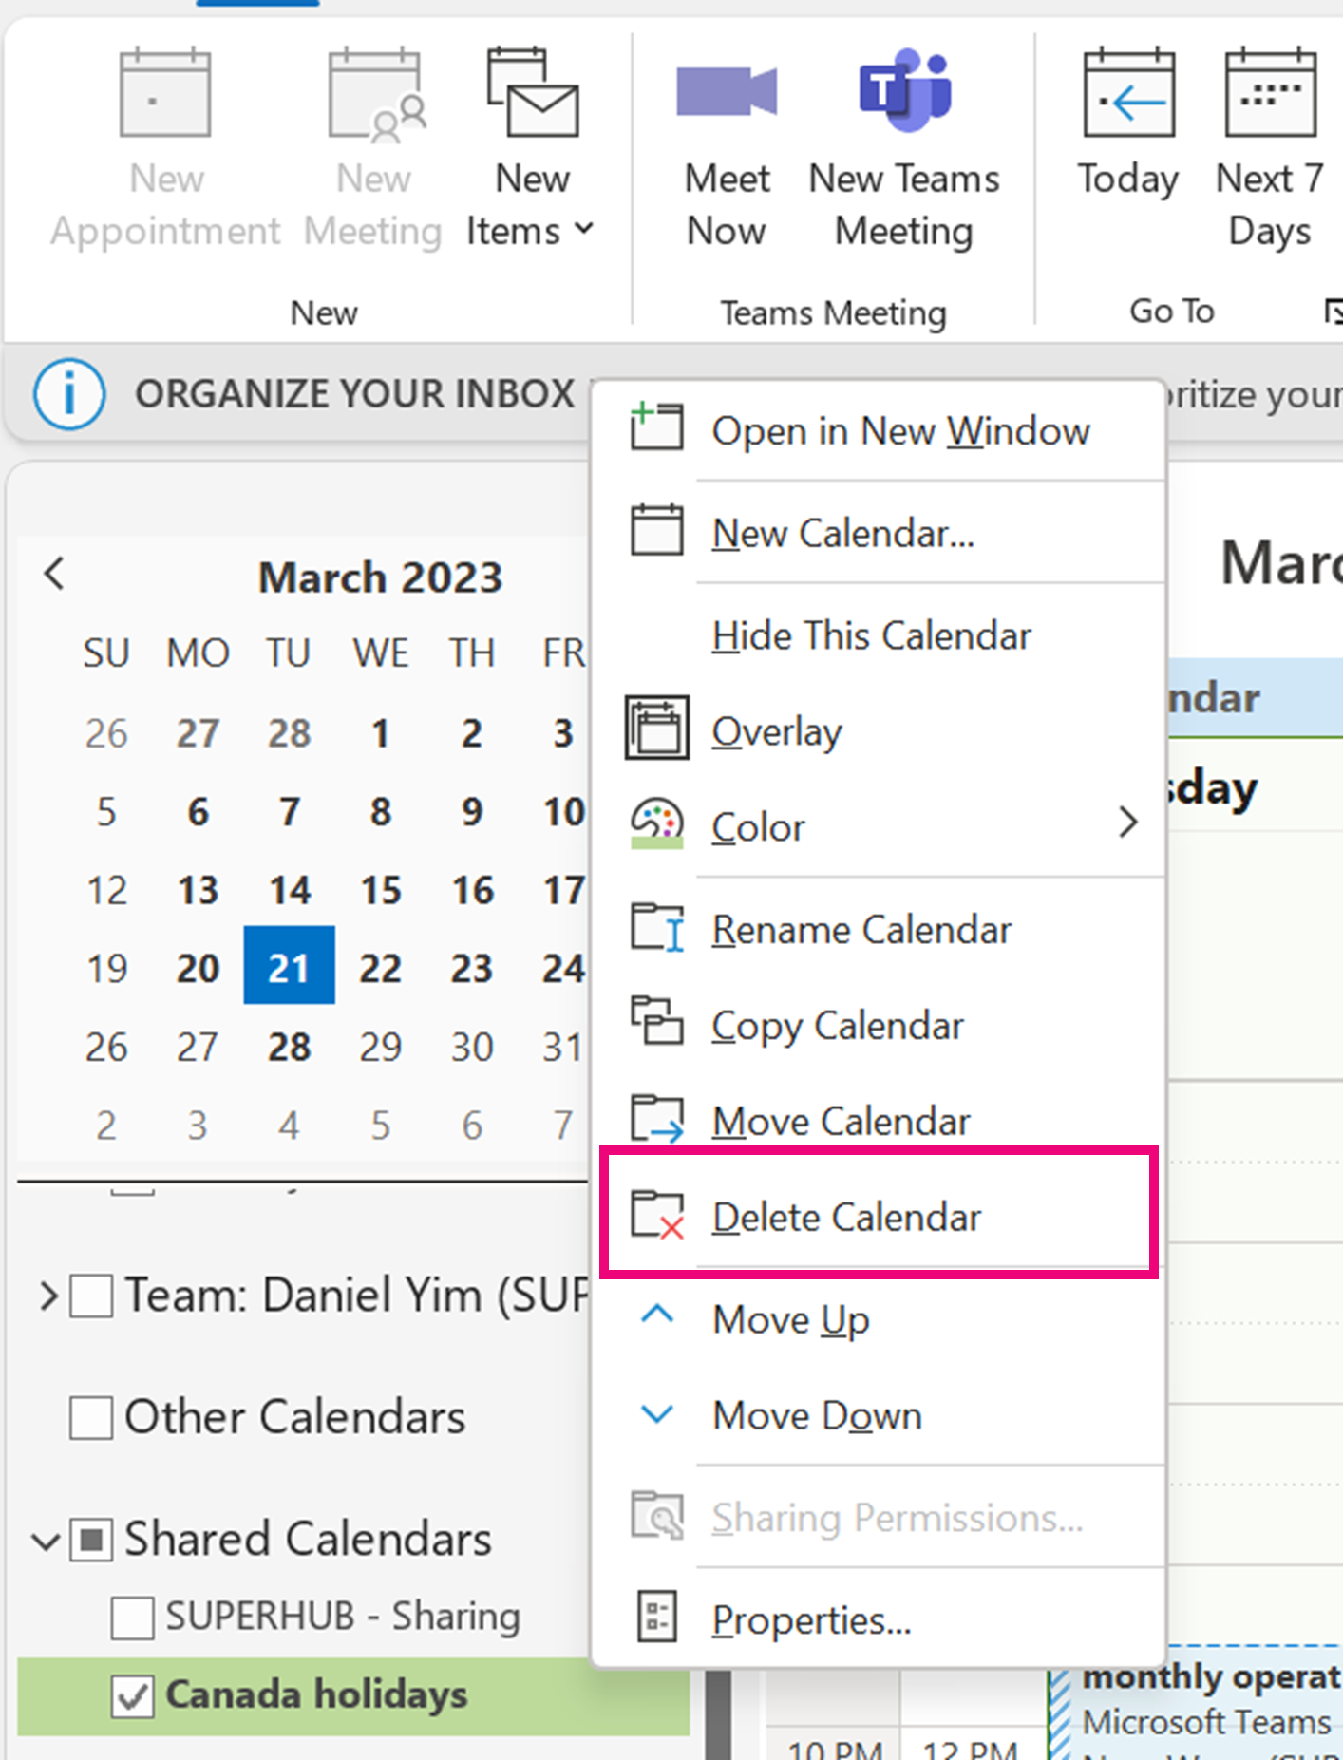Collapse the Shared Calendars group
This screenshot has width=1343, height=1760.
[x=46, y=1540]
